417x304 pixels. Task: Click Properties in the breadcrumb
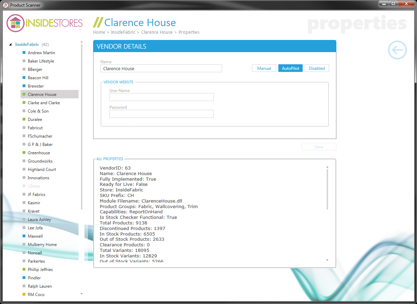pyautogui.click(x=189, y=32)
